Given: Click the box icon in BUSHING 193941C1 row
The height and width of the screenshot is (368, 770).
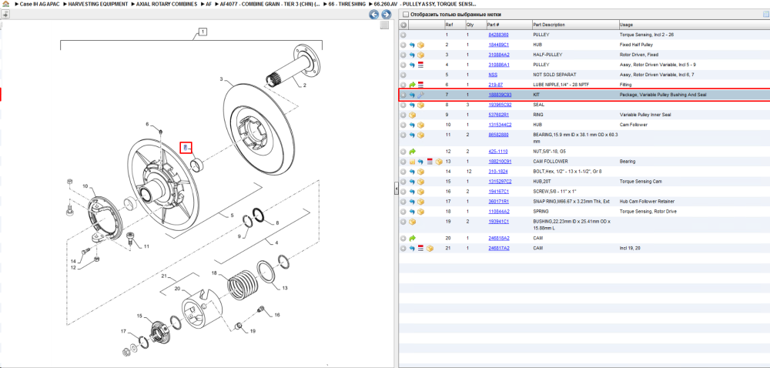Looking at the screenshot, I should 412,222.
